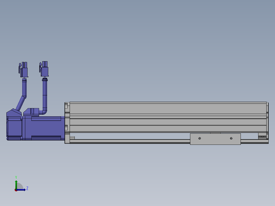
Task: Select the gray slider carriage block
Action: [215, 139]
